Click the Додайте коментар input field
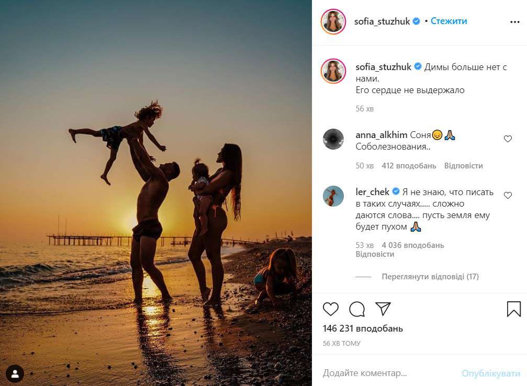This screenshot has height=386, width=527. click(x=364, y=373)
